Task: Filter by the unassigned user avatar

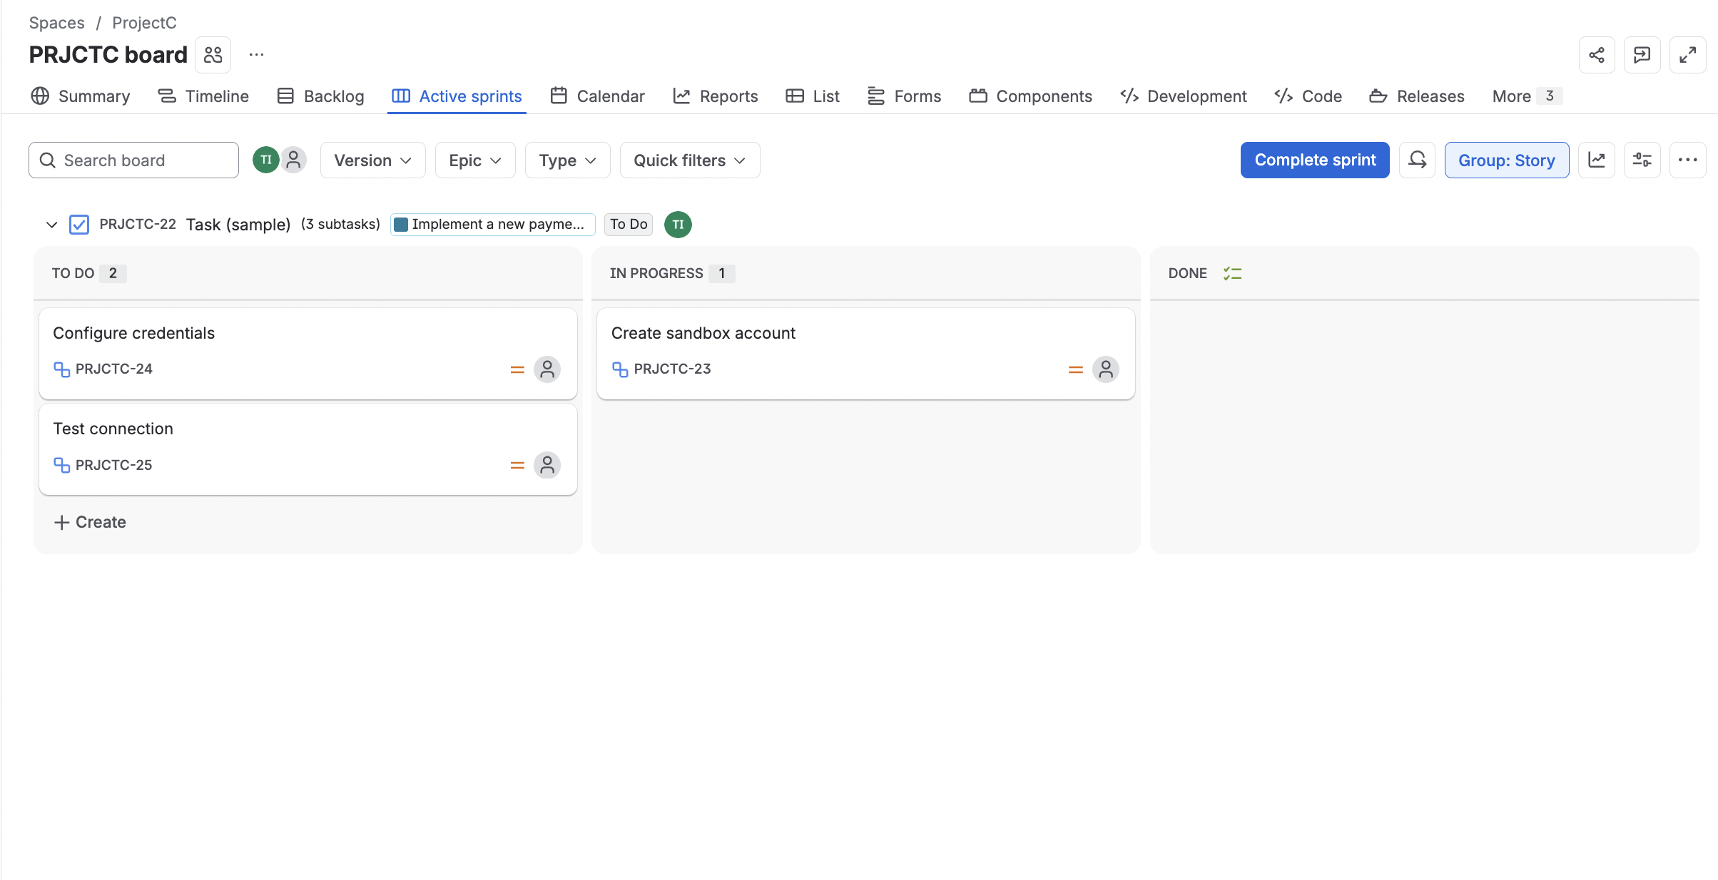Action: point(293,160)
